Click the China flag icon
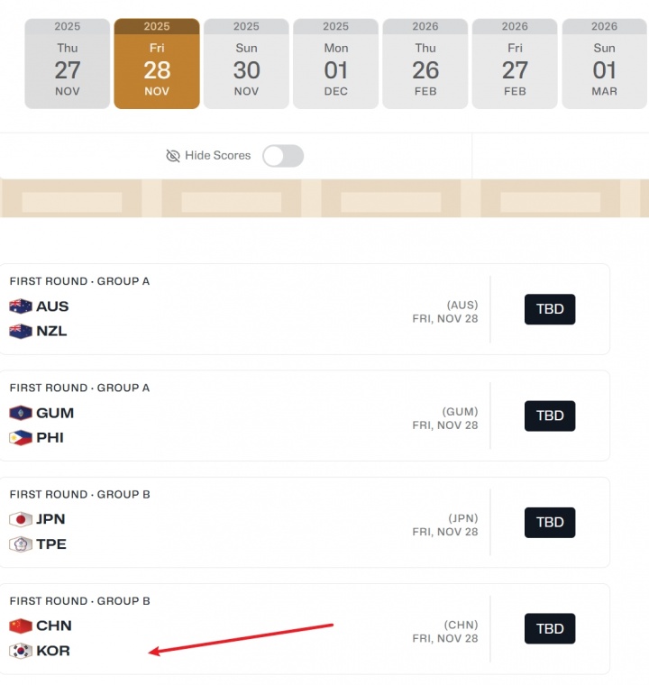The image size is (649, 685). coord(21,626)
